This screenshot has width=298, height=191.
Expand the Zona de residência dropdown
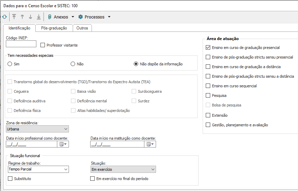tap(66, 129)
